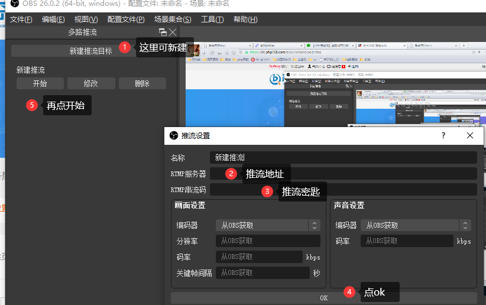Close the 推流设置 dialog
This screenshot has width=486, height=305.
point(470,136)
